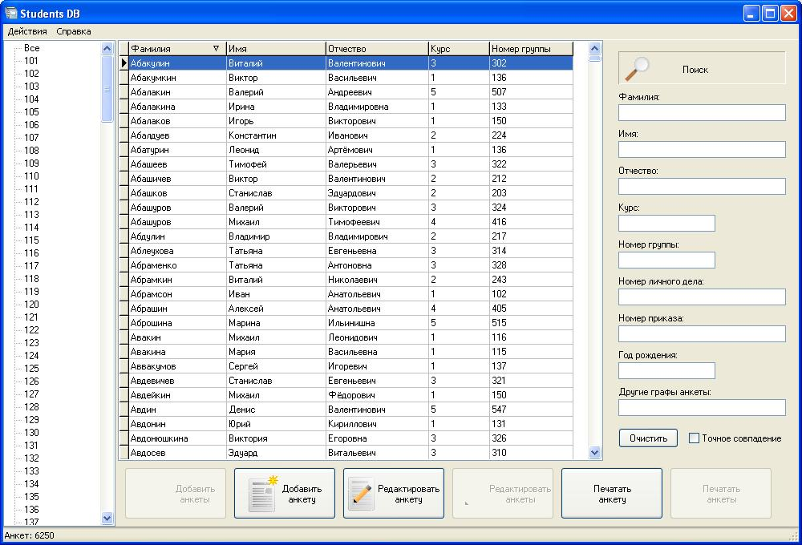Viewport: 802px width, 545px height.
Task: Focus the Год рождения search field
Action: (666, 370)
